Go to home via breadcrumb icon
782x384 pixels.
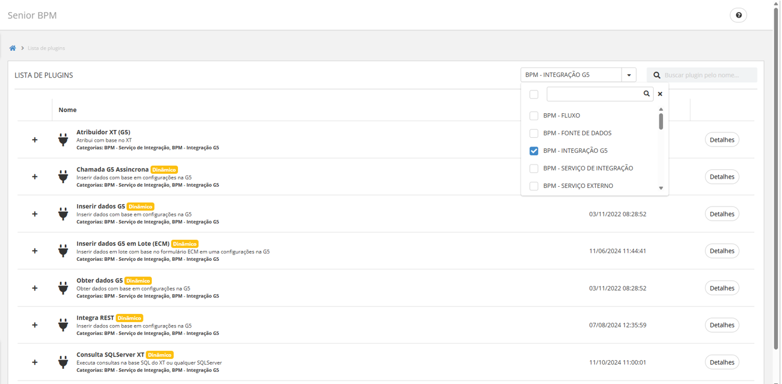click(x=12, y=48)
